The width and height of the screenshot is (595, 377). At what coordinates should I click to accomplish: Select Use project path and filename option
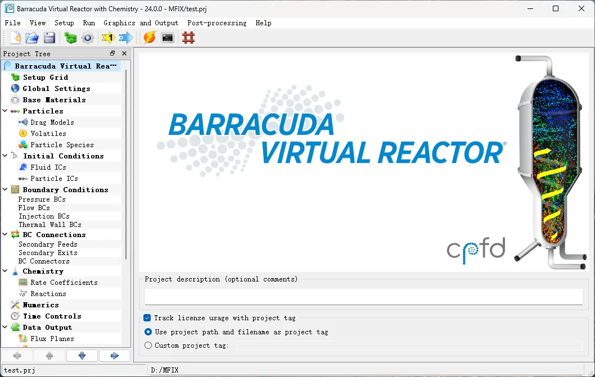(x=148, y=332)
